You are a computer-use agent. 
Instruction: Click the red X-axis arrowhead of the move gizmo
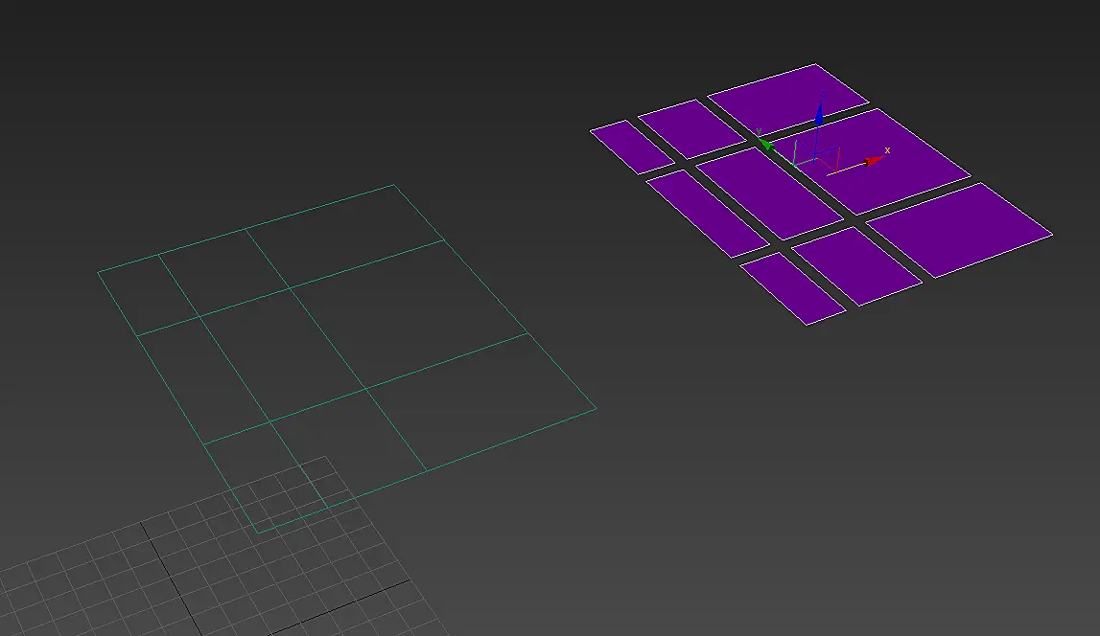pyautogui.click(x=874, y=161)
